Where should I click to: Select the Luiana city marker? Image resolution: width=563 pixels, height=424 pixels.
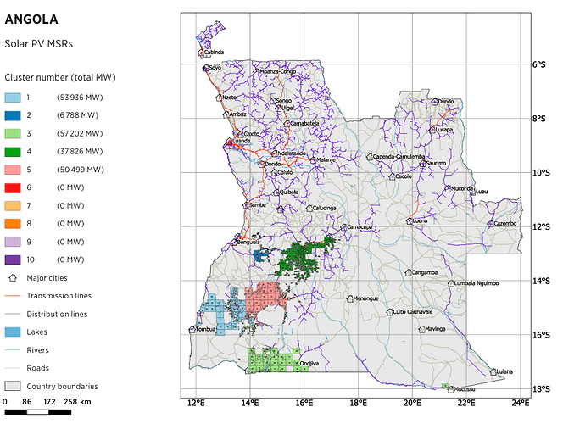click(x=493, y=371)
